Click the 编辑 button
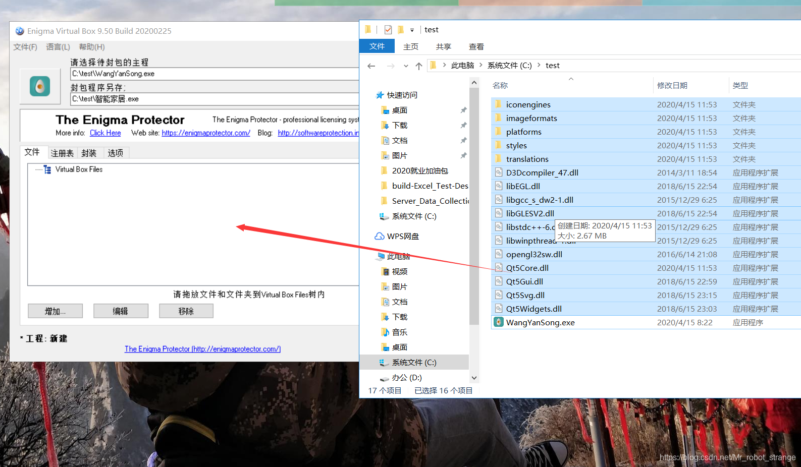Screen dimensions: 801x467 pos(120,311)
